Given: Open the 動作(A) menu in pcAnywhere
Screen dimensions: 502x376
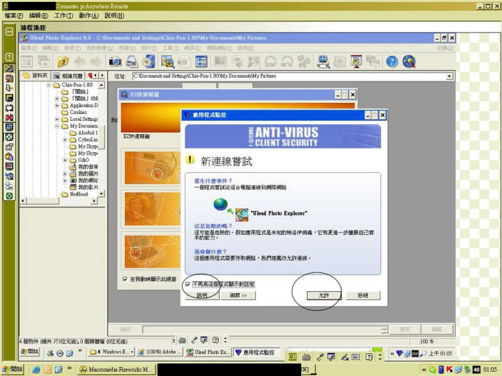Looking at the screenshot, I should (x=88, y=15).
